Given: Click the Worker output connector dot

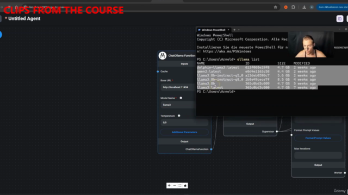Looking at the screenshot, I should (345, 173).
